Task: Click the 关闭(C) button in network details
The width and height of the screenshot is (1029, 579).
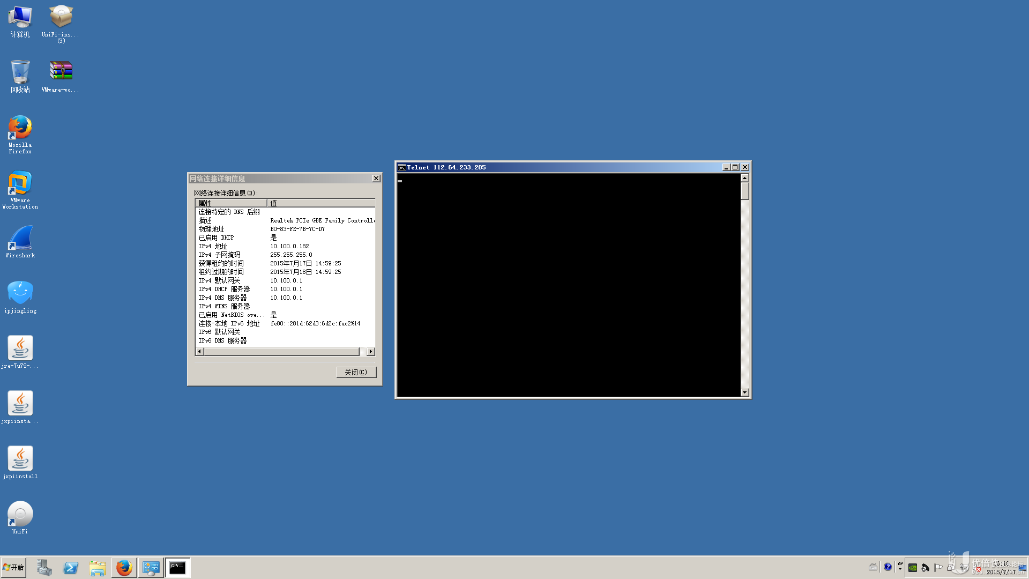Action: click(356, 372)
